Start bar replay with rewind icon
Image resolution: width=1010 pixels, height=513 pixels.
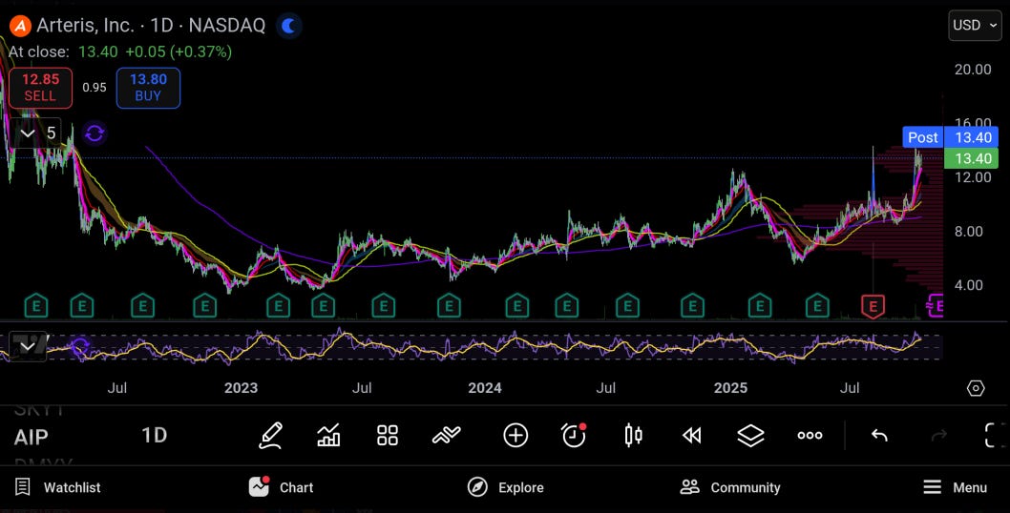click(692, 436)
